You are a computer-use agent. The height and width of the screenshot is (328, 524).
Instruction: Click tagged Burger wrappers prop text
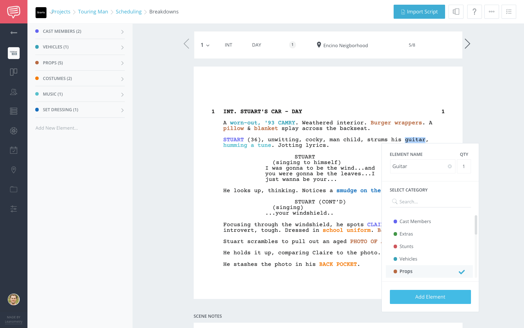[x=396, y=123]
